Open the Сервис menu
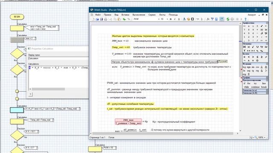The height and width of the screenshot is (153, 273). (x=152, y=15)
